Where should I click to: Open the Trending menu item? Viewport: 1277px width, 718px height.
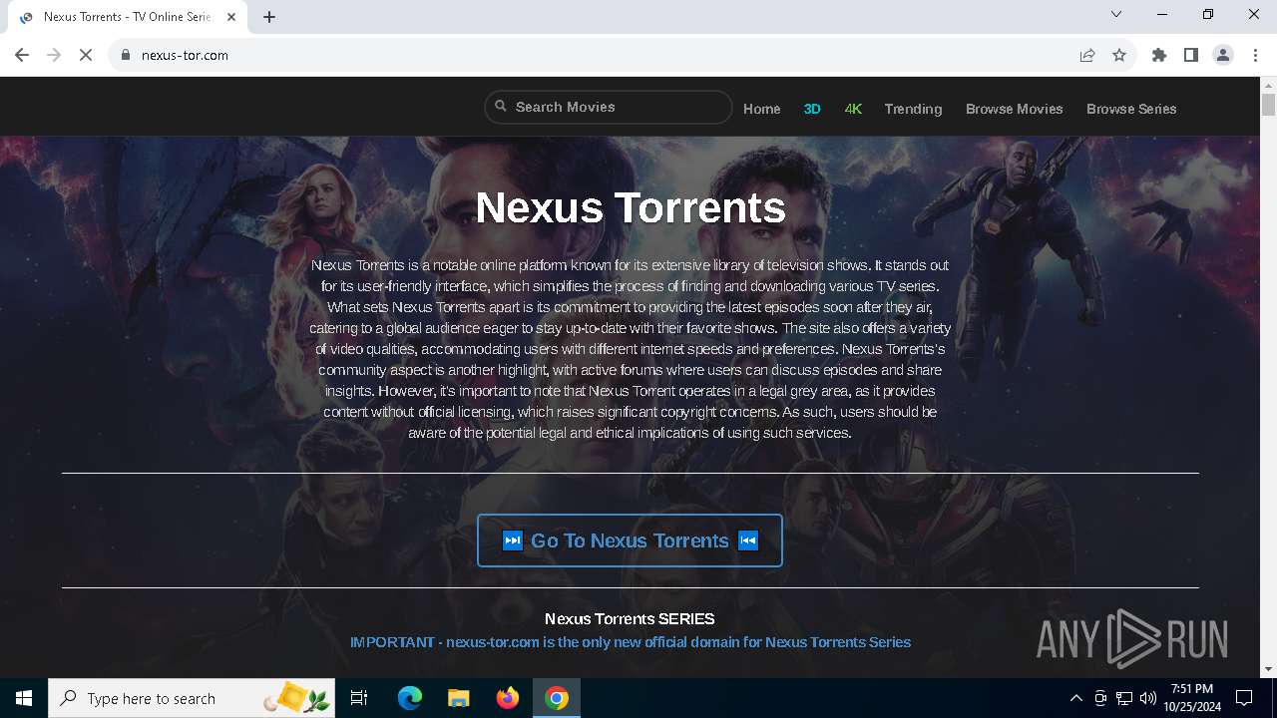[x=913, y=109]
